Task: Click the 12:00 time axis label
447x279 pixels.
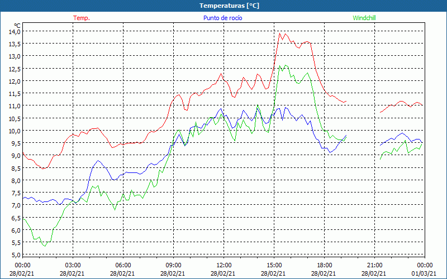Action: tap(224, 265)
